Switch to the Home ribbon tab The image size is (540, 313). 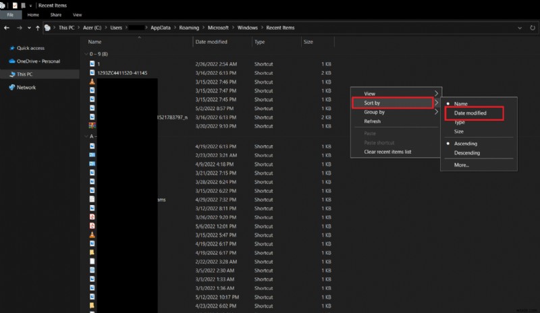tap(33, 15)
